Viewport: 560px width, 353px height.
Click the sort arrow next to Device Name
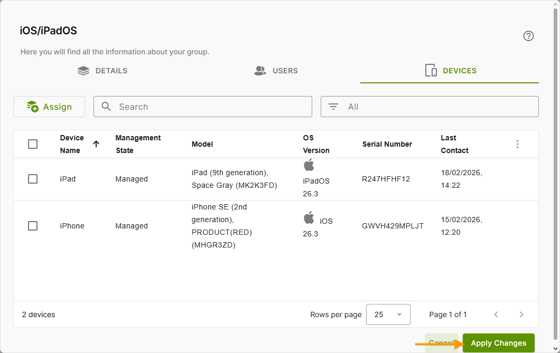96,144
